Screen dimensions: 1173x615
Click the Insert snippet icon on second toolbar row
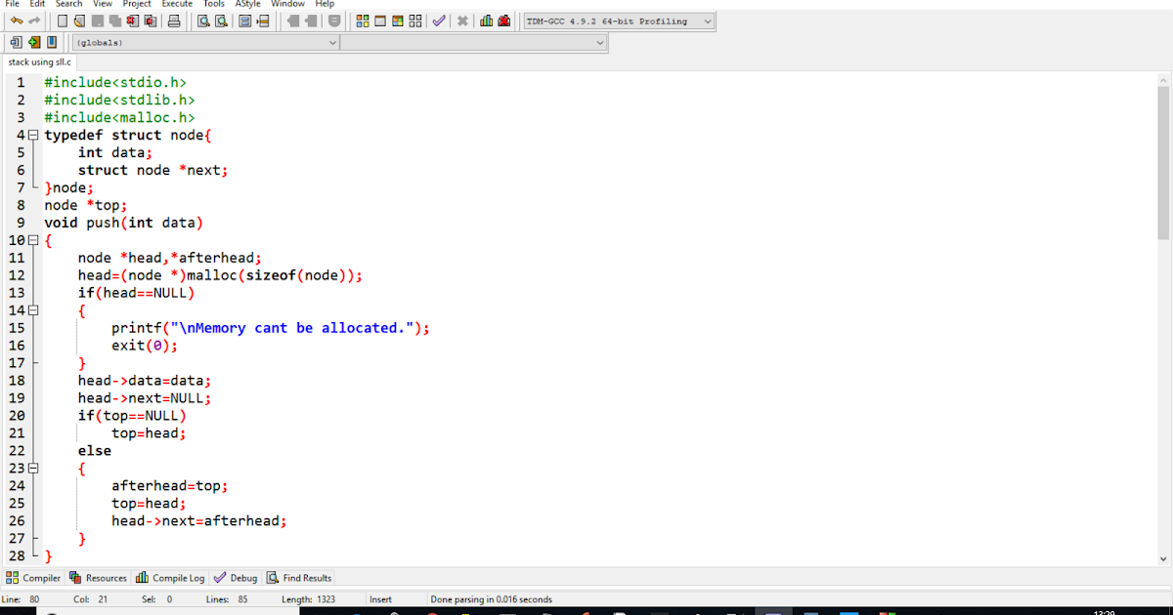click(16, 42)
